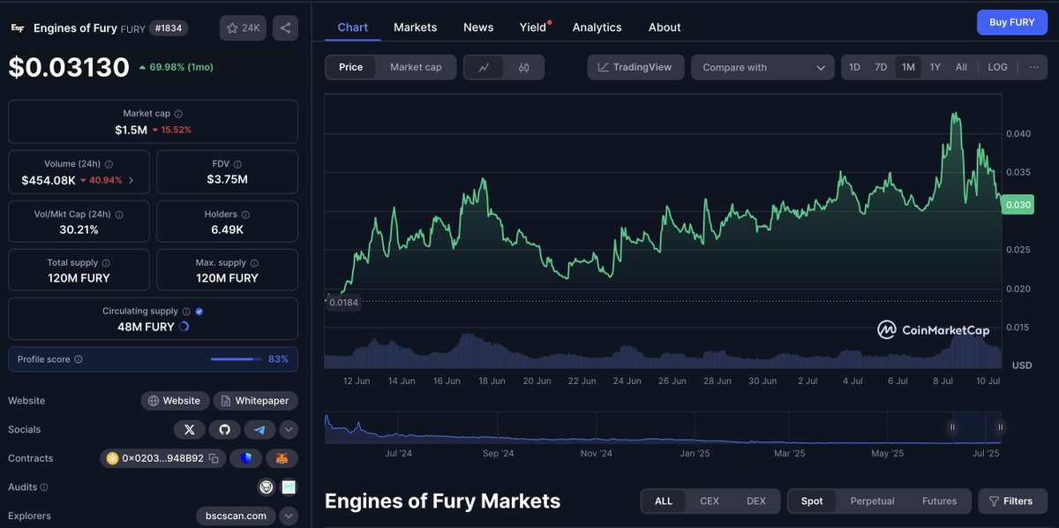The width and height of the screenshot is (1059, 528).
Task: Click the blue shield icon in Contracts row
Action: tap(246, 458)
